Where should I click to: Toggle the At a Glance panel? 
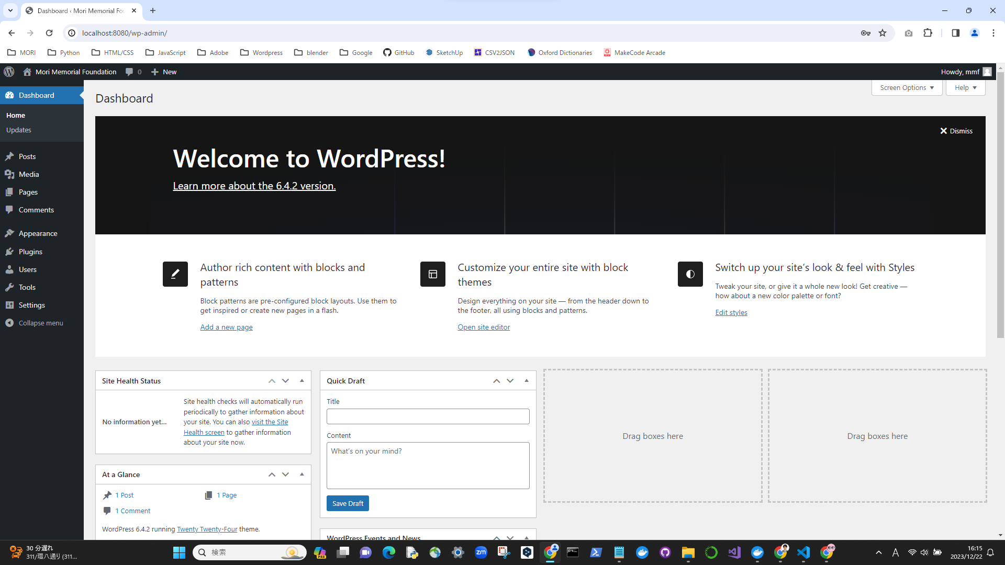click(302, 474)
